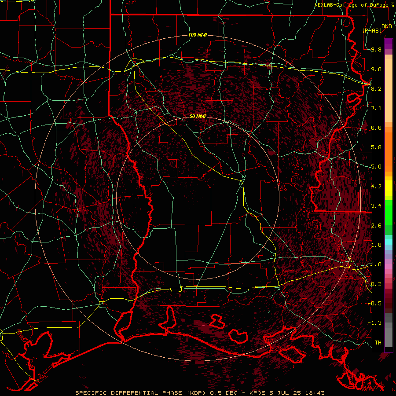Click the 5.0 value on the scale
This screenshot has width=396, height=396.
(x=376, y=167)
